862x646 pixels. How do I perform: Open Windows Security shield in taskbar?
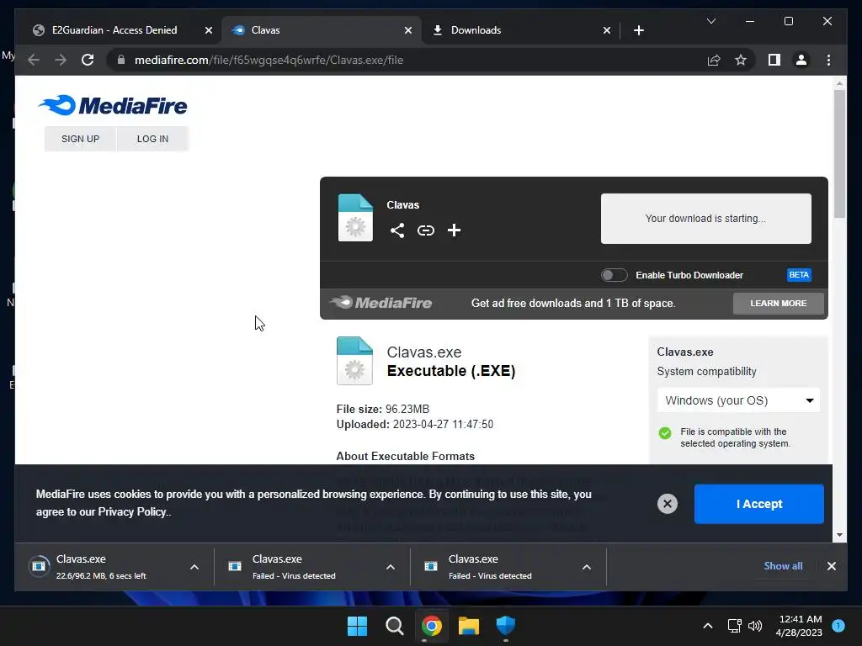[x=506, y=626]
